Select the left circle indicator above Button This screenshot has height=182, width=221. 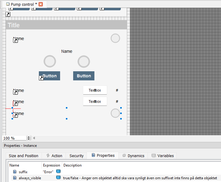50,62
